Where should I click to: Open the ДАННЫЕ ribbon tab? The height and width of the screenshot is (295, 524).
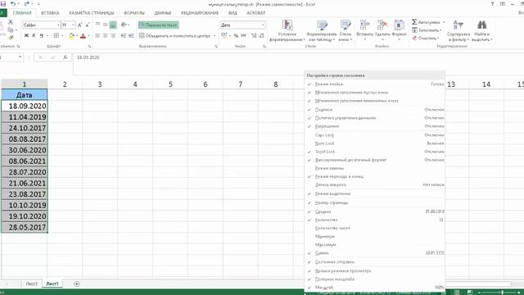pyautogui.click(x=163, y=13)
